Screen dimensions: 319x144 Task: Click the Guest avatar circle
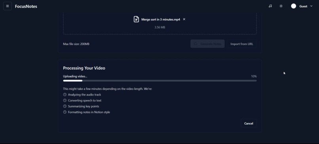click(293, 6)
